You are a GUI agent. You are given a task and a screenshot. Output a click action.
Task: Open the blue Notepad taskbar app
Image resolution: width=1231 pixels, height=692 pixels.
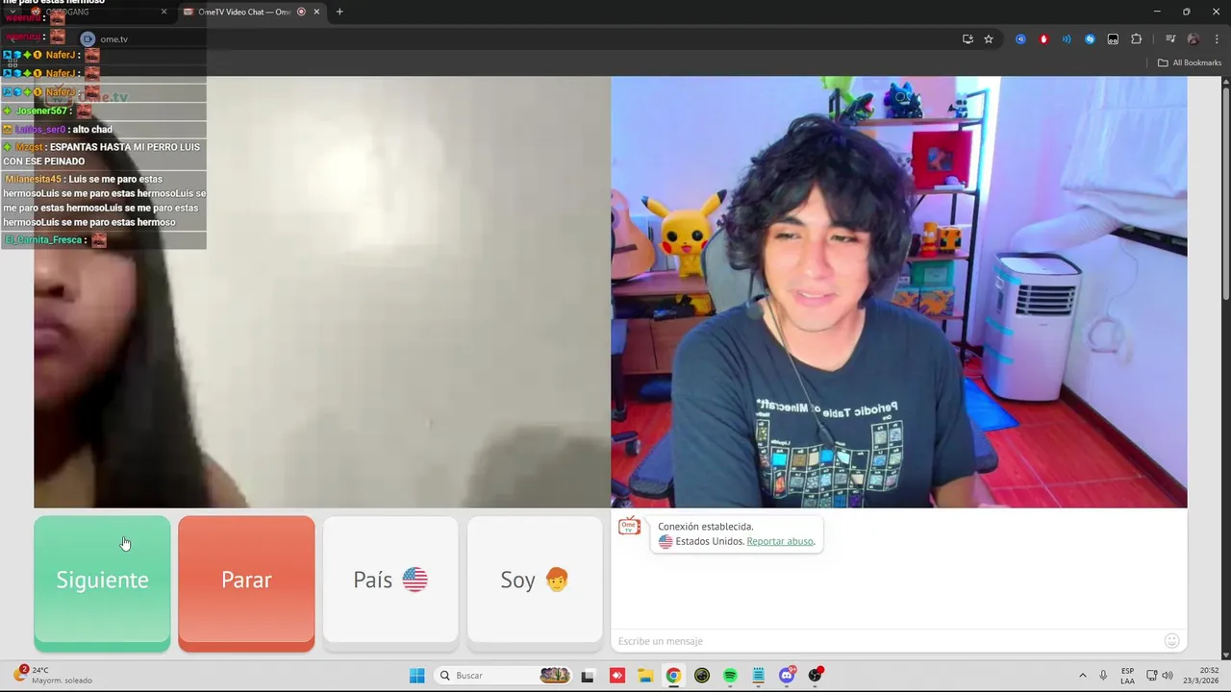(x=758, y=676)
